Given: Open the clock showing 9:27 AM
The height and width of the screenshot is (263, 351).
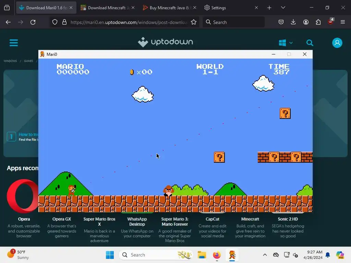Looking at the screenshot, I should (x=313, y=255).
